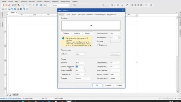Click the highlight marker icon

pyautogui.click(x=127, y=5)
